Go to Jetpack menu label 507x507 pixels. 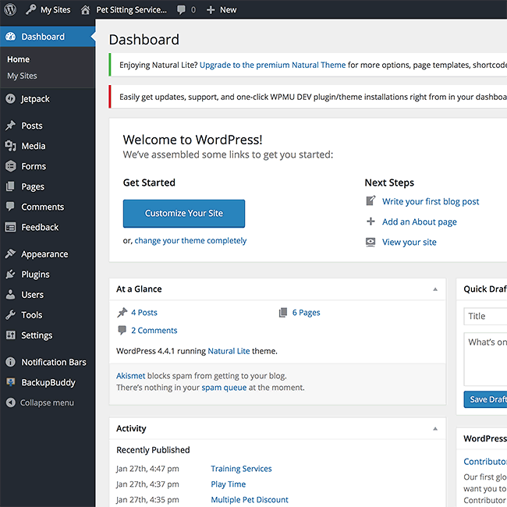coord(35,99)
